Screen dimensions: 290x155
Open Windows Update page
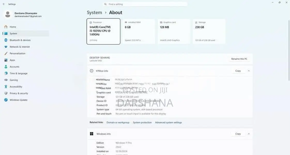[26, 100]
